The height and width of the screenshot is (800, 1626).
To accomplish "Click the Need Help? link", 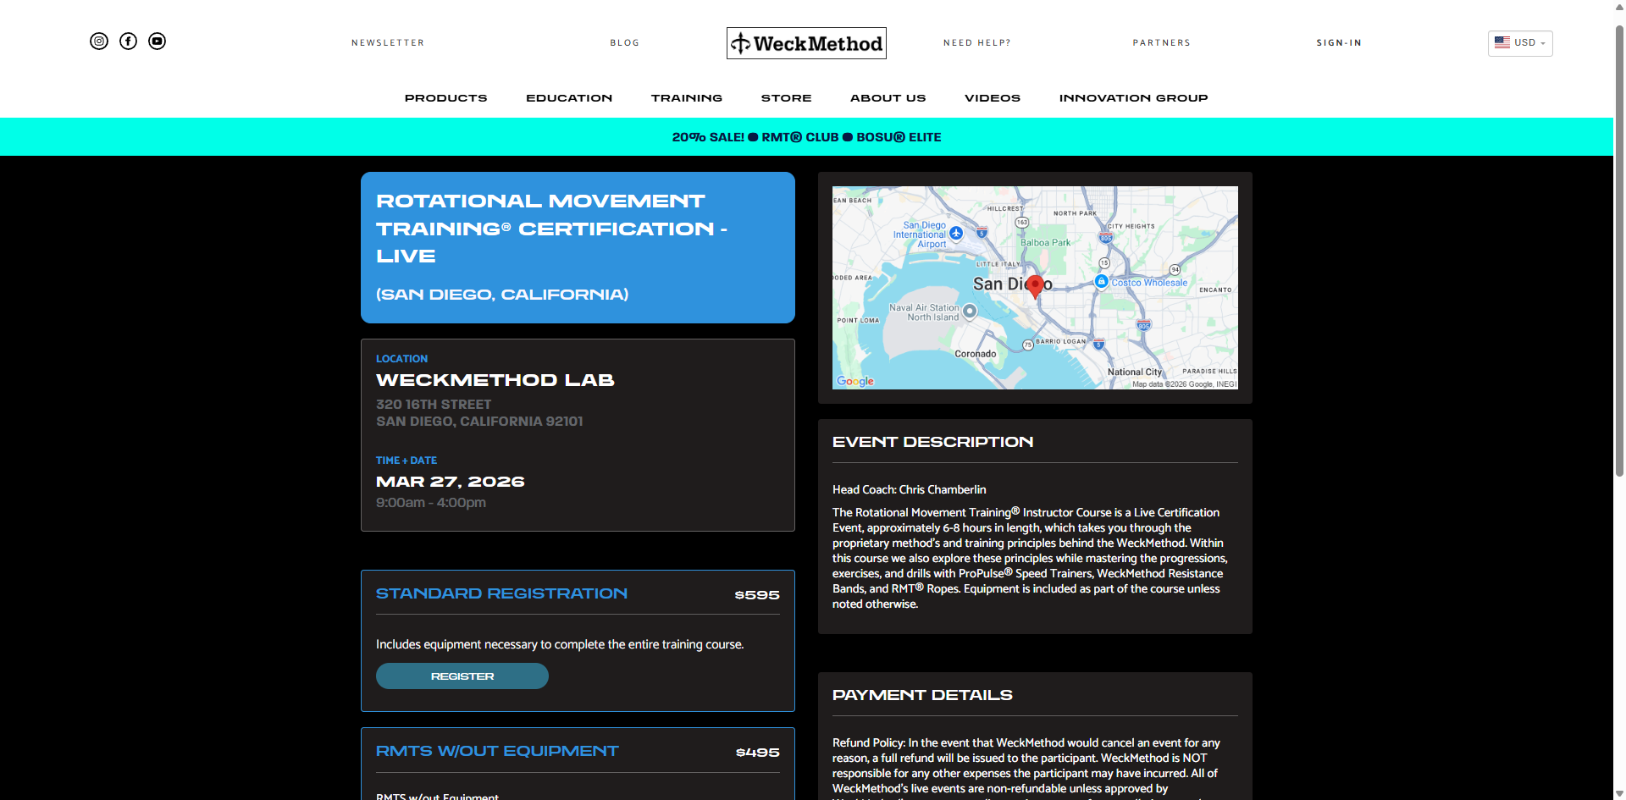I will [977, 42].
